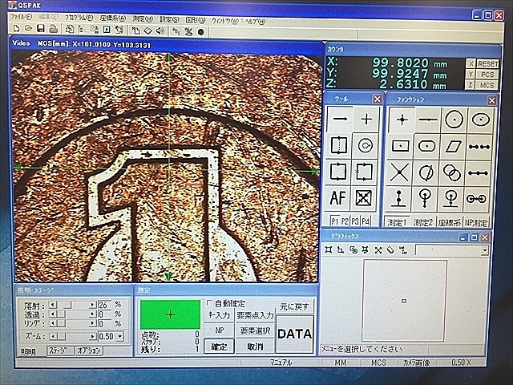Viewport: 513px width, 385px height.
Task: Click the 落射 light slider thumb
Action: click(x=67, y=305)
